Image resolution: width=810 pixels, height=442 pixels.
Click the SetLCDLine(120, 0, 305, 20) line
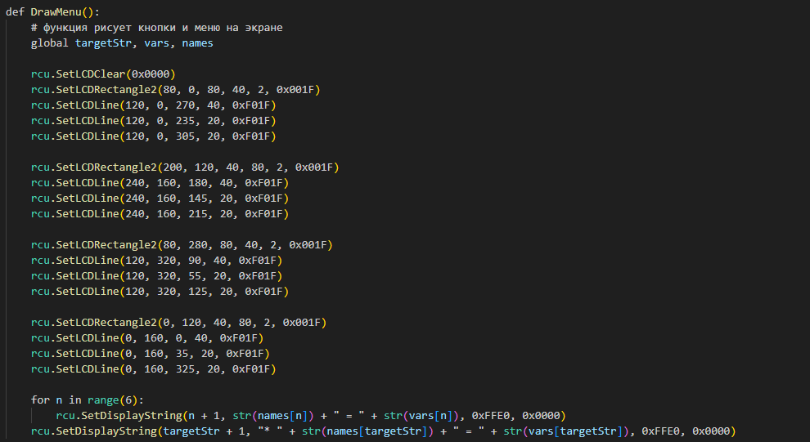point(160,136)
